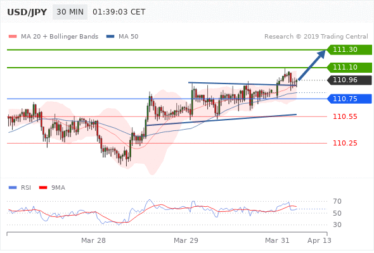
Task: Click the pink MA 20 legend swatch
Action: pyautogui.click(x=13, y=37)
